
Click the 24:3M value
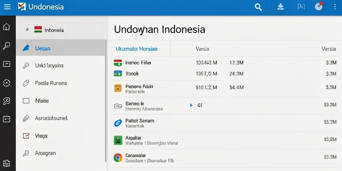[x=236, y=74]
